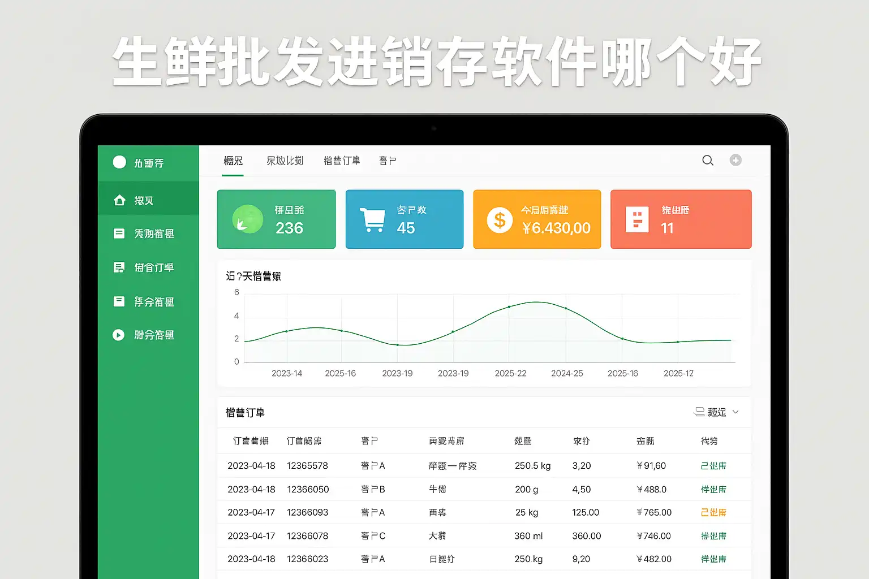Open the filter dropdown icon beside the chevron
Viewport: 869px width, 579px height.
click(700, 412)
